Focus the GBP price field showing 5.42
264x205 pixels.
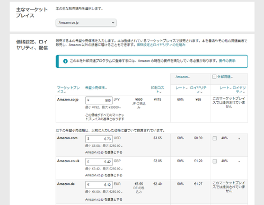(x=99, y=162)
